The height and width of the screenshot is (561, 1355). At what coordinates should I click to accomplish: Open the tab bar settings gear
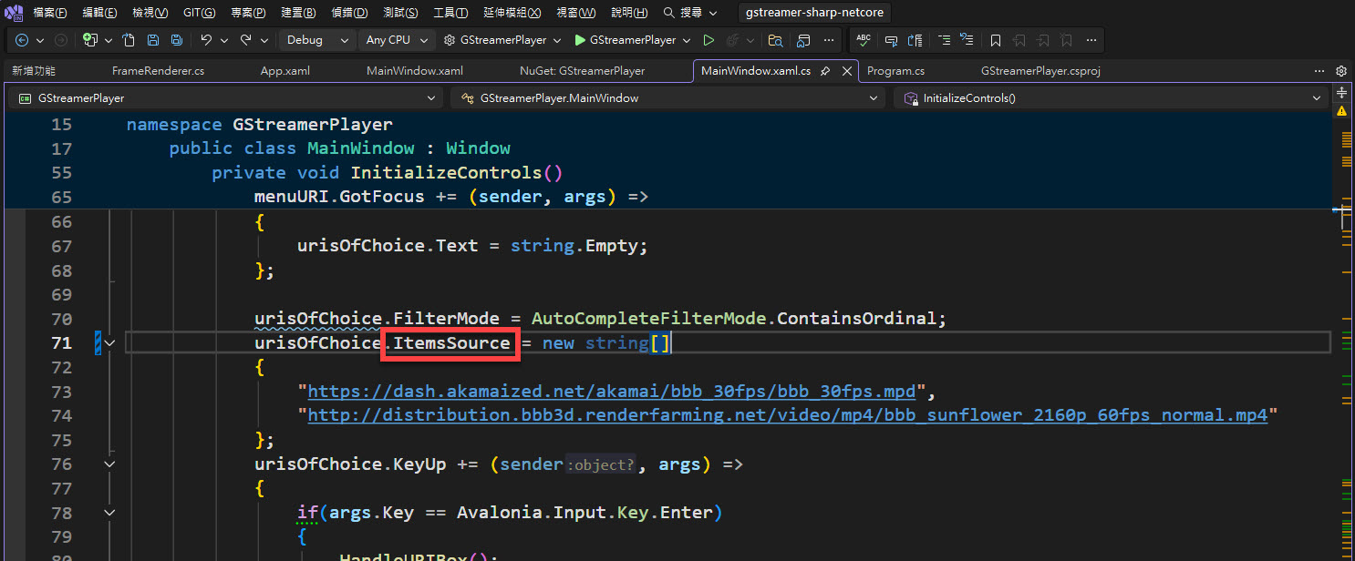click(x=1341, y=71)
